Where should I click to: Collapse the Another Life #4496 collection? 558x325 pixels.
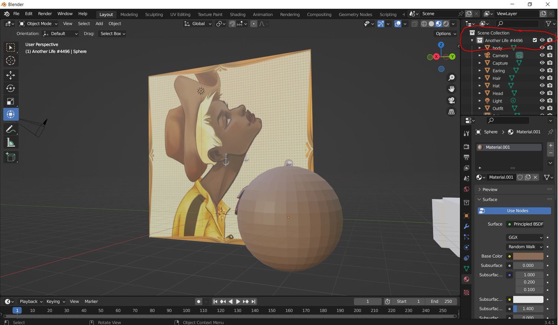pyautogui.click(x=472, y=40)
